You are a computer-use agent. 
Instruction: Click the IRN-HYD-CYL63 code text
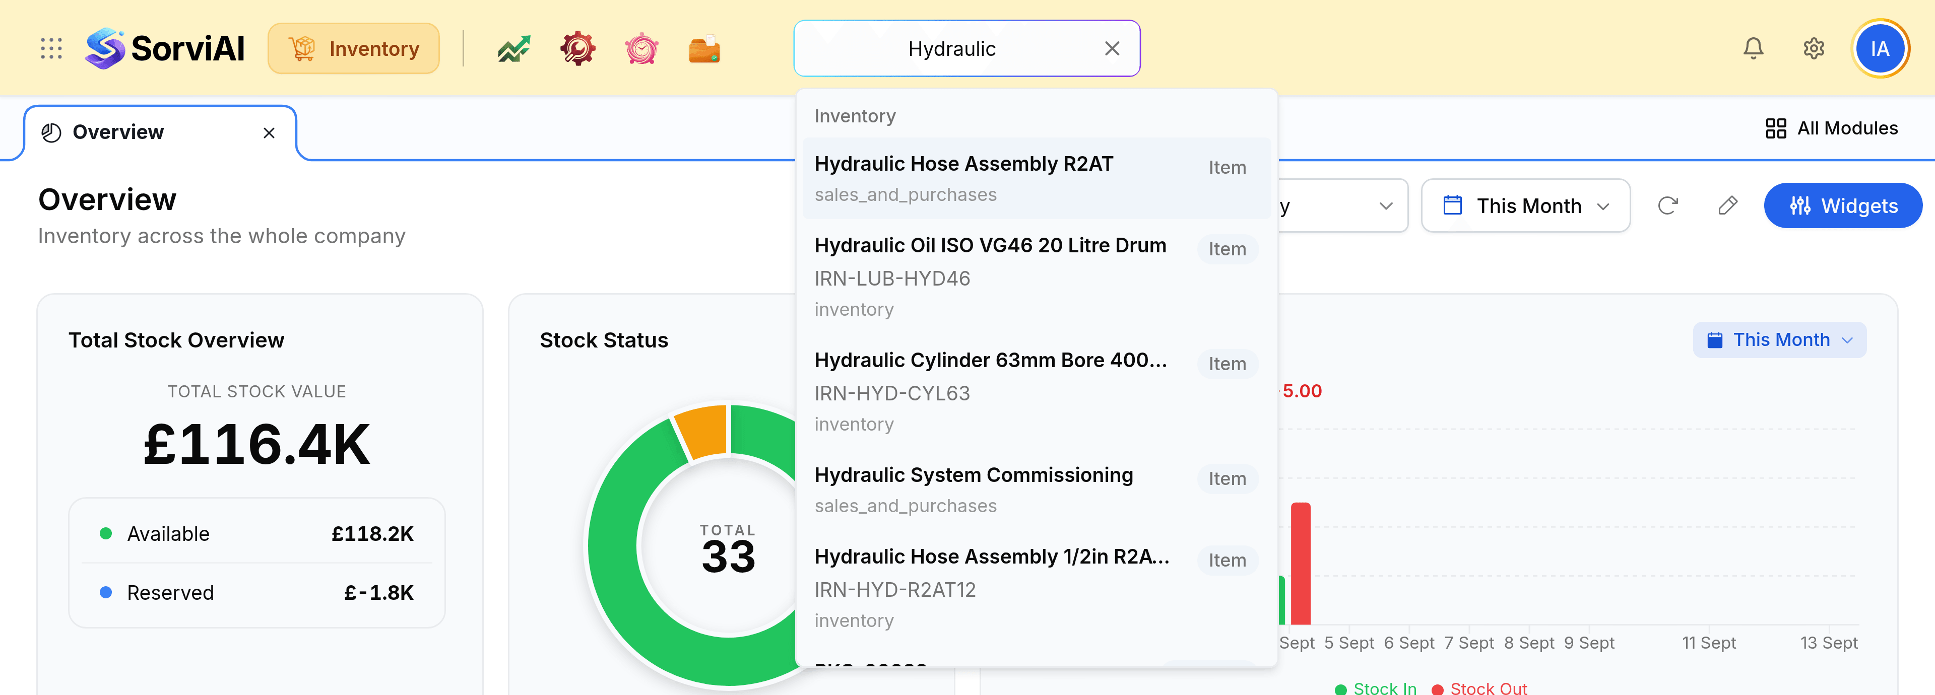click(891, 393)
